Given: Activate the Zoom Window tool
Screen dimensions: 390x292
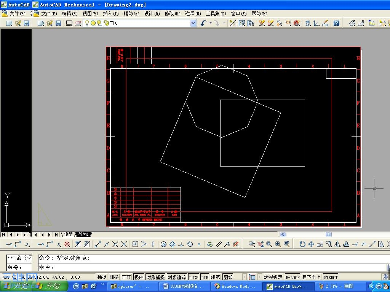Looking at the screenshot, I should (269, 244).
